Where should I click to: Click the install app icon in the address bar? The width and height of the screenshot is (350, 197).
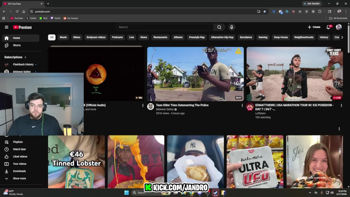(259, 11)
